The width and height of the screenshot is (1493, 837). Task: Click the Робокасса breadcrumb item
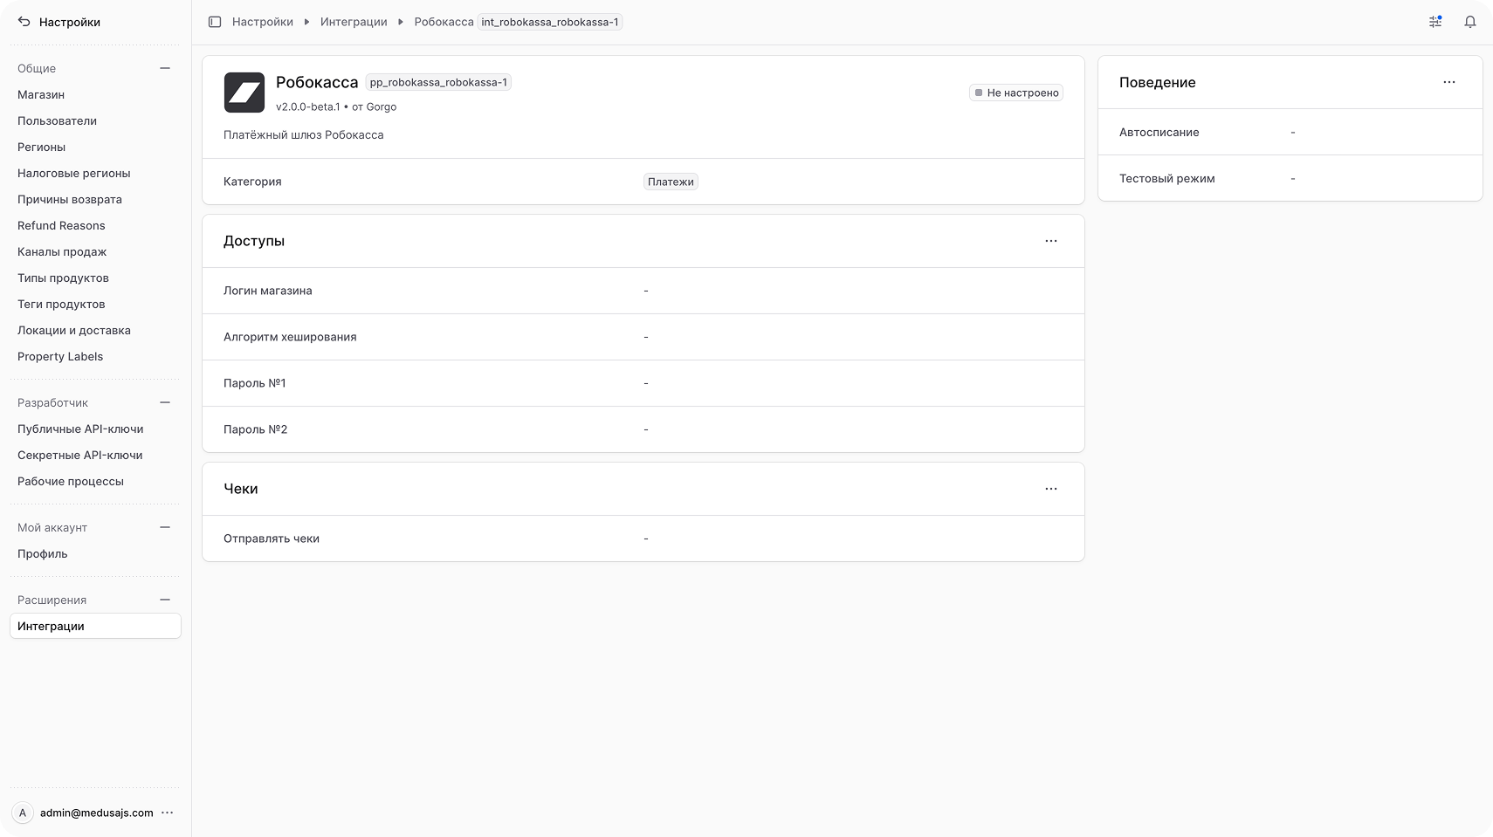click(x=444, y=22)
